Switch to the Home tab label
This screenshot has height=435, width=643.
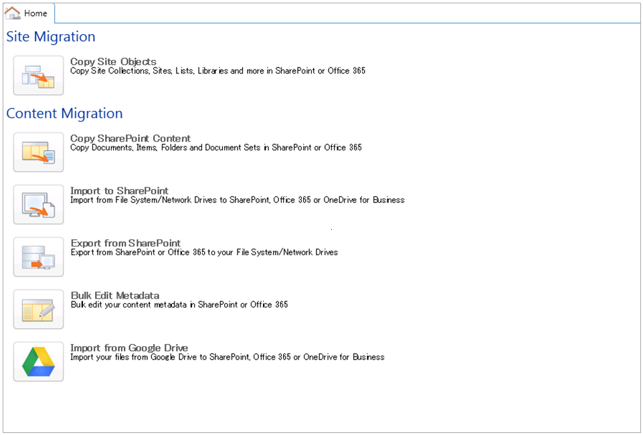click(x=35, y=13)
